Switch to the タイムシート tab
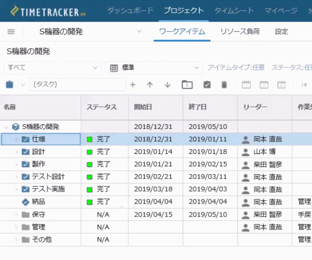The image size is (312, 260). 234,10
